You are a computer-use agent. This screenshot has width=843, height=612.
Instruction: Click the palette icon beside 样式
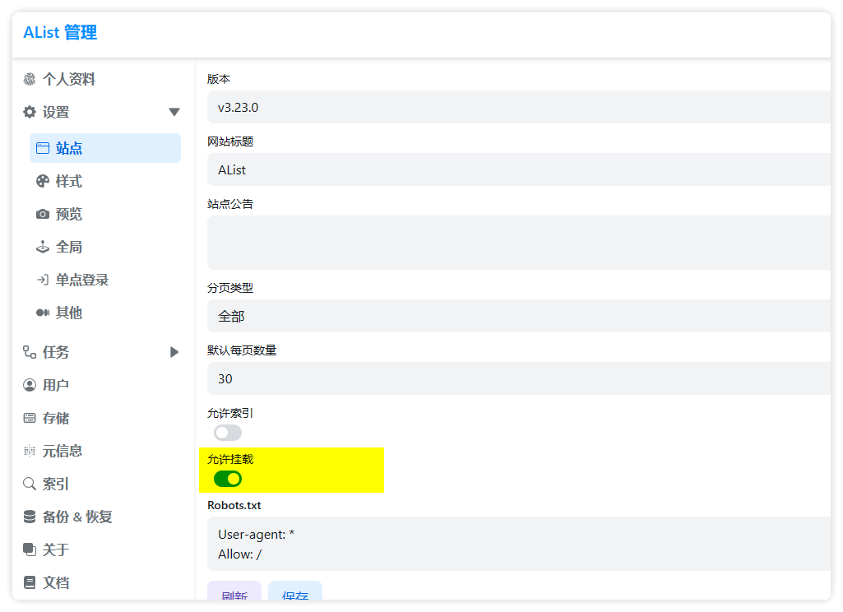click(43, 181)
